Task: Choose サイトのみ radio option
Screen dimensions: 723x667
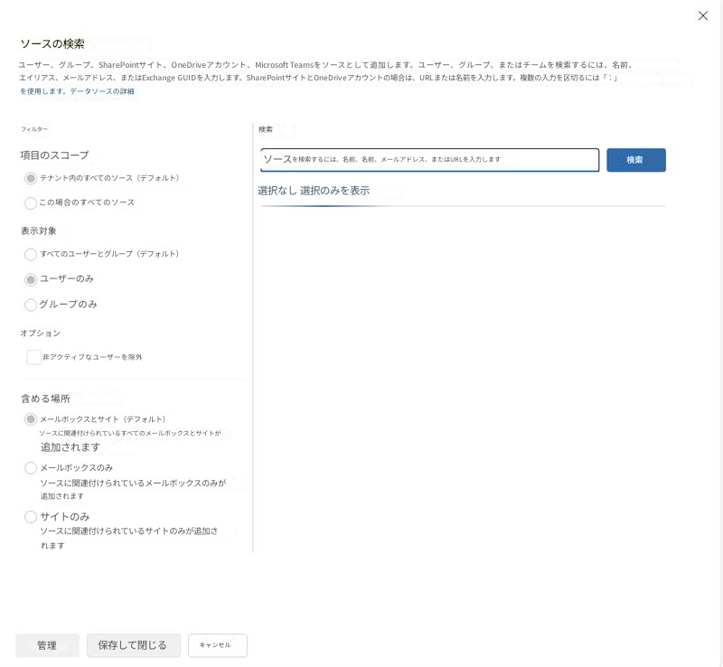Action: [x=31, y=517]
